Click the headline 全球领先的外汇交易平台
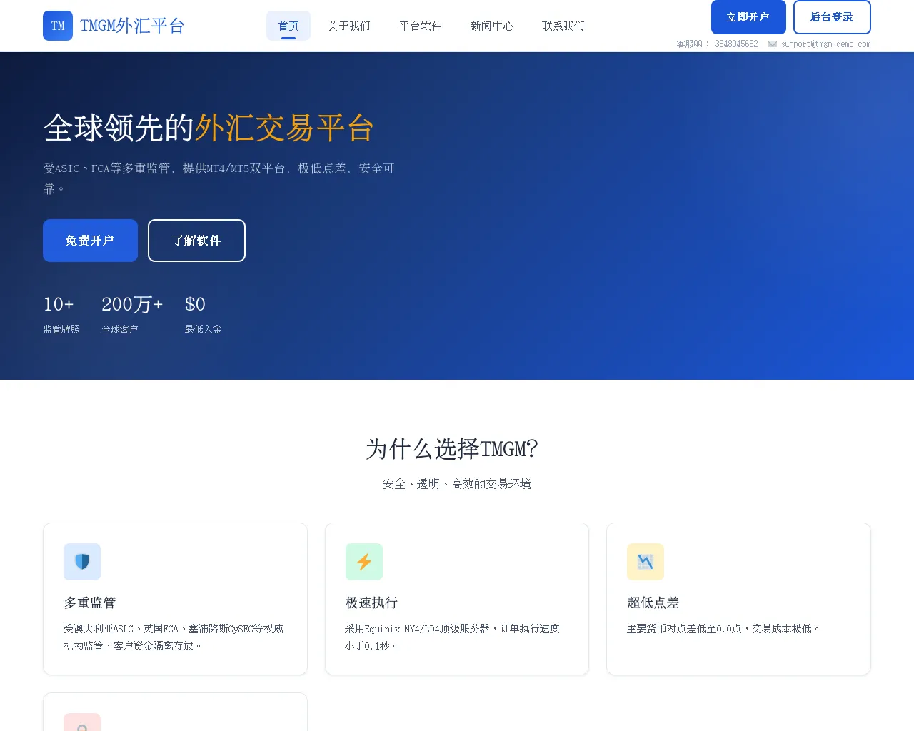The image size is (914, 731). click(209, 128)
